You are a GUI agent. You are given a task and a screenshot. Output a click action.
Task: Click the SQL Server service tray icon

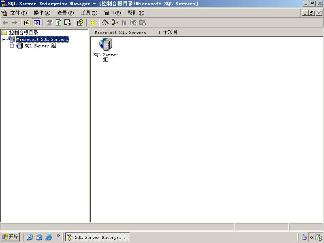point(319,237)
